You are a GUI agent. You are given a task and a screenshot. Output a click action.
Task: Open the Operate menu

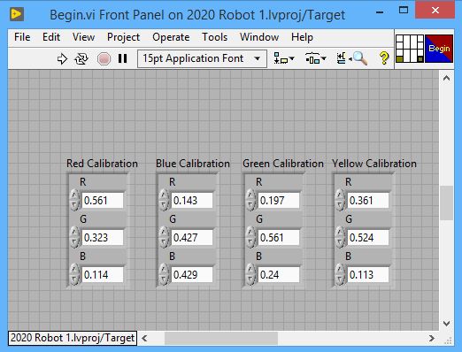[x=171, y=37]
